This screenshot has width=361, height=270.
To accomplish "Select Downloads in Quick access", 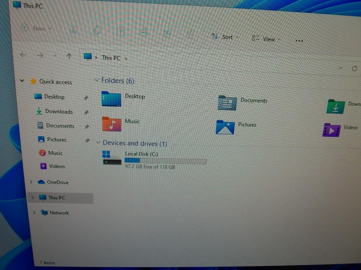I will click(x=59, y=112).
